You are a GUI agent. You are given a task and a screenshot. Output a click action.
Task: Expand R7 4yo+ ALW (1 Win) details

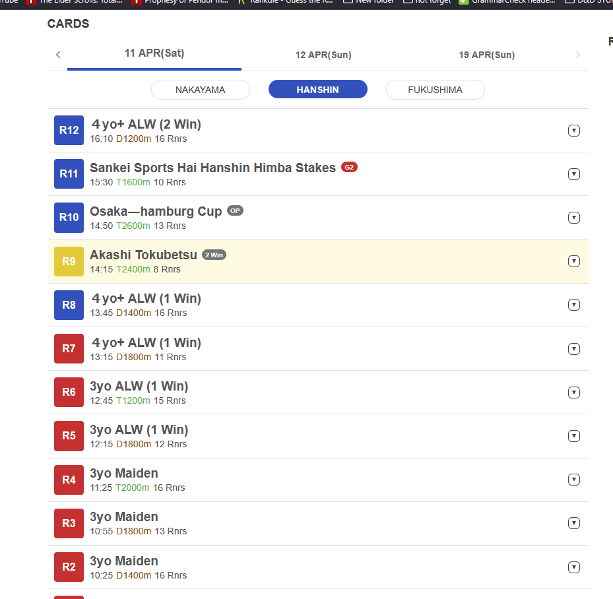[573, 348]
